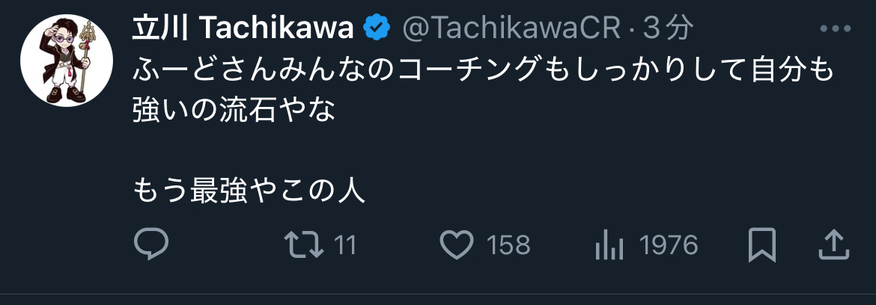Like the post with the heart icon

[457, 244]
